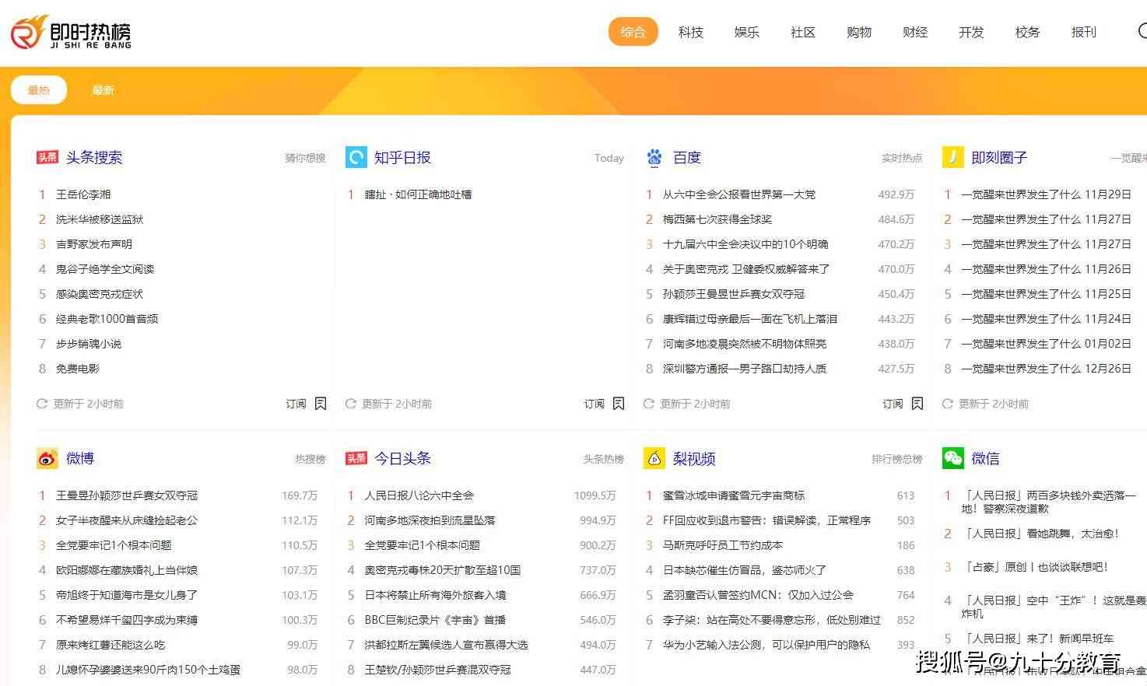Click the search magnifier icon
Image resolution: width=1147 pixels, height=686 pixels.
(x=1142, y=31)
